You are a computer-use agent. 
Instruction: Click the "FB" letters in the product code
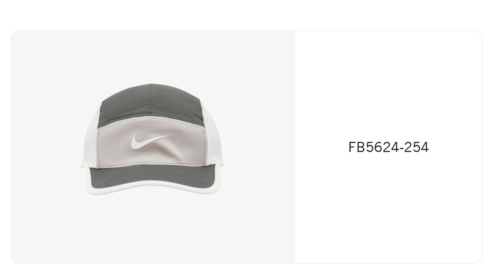click(353, 147)
